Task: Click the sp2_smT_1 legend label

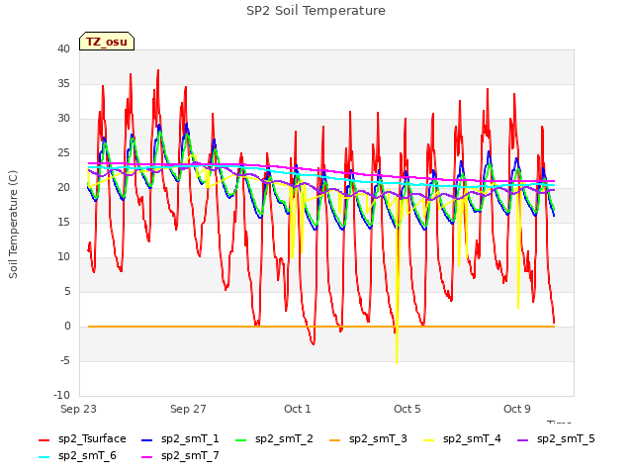Action: click(x=190, y=438)
